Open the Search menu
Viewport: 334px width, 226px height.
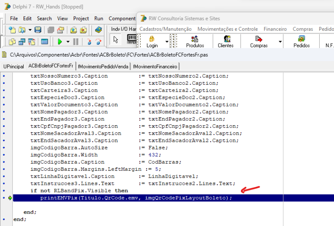pos(44,19)
